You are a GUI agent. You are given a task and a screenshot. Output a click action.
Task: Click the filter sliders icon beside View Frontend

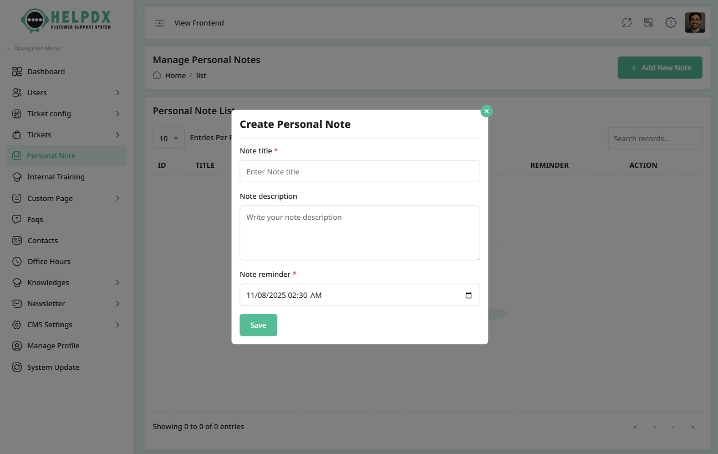tap(160, 23)
